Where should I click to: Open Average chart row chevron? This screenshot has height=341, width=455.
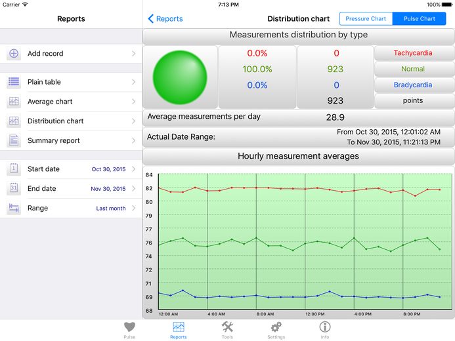point(133,102)
